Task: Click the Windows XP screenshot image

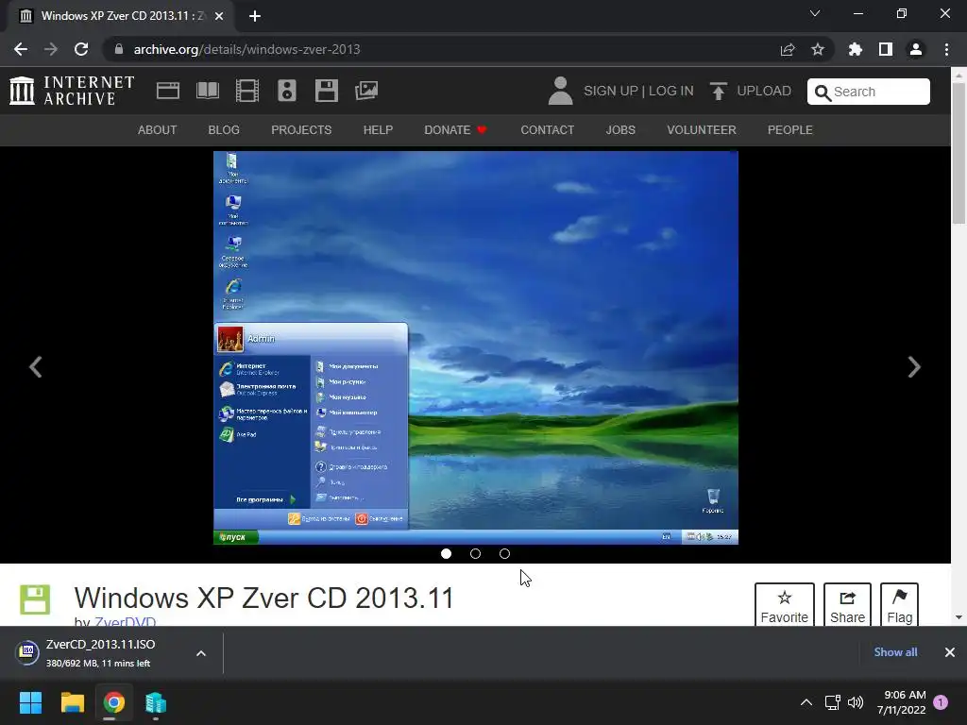Action: point(476,347)
